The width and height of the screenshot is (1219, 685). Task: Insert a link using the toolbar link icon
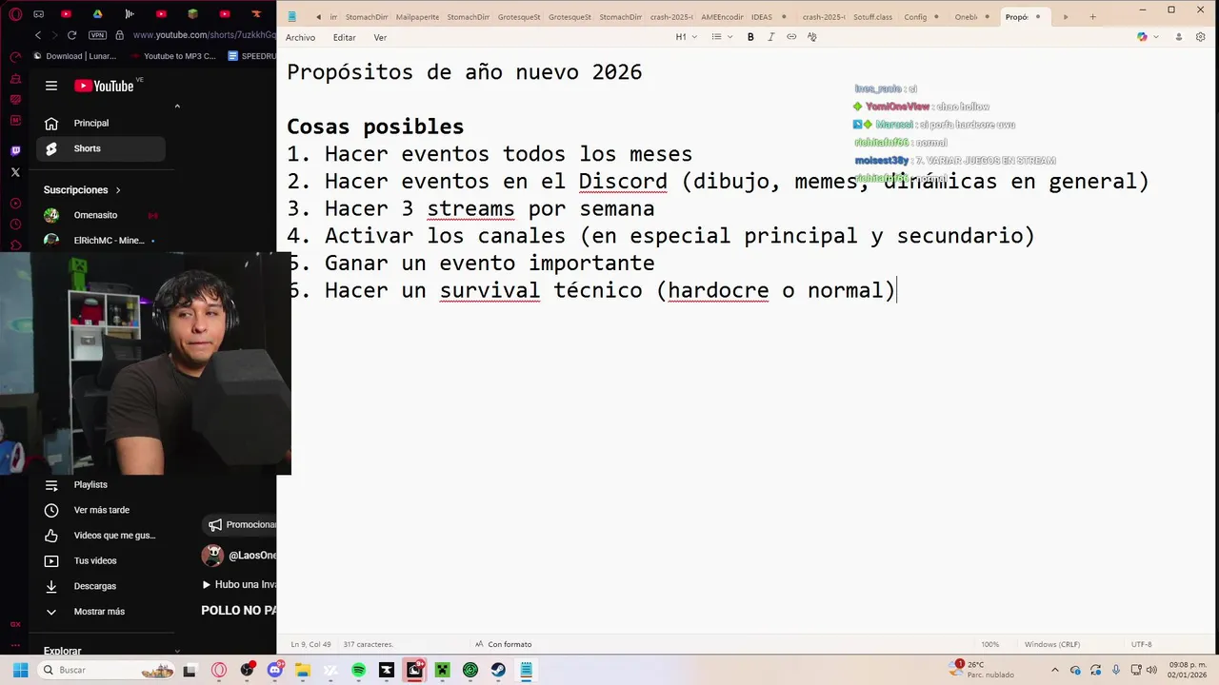[791, 37]
